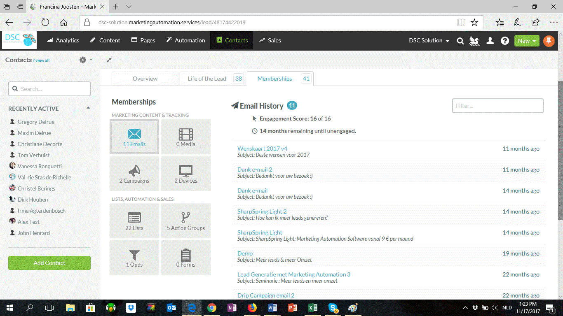Viewport: 563px width, 316px height.
Task: Collapse the Contacts sidebar with the arrows icon
Action: point(109,60)
